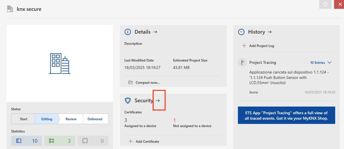
Task: Click the History heading text
Action: click(x=256, y=32)
